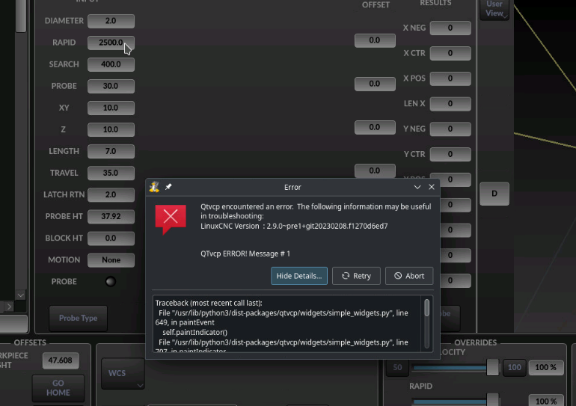This screenshot has width=576, height=406.
Task: Edit the Z clearance field
Action: pos(111,129)
